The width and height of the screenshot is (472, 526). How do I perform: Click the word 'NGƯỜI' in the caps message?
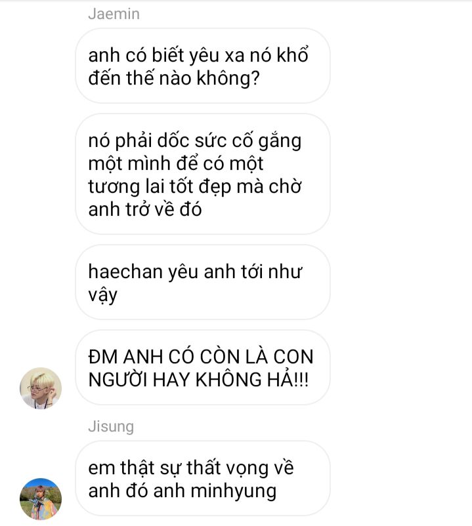coord(118,380)
